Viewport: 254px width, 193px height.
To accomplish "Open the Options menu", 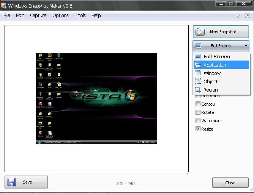I will (x=60, y=16).
